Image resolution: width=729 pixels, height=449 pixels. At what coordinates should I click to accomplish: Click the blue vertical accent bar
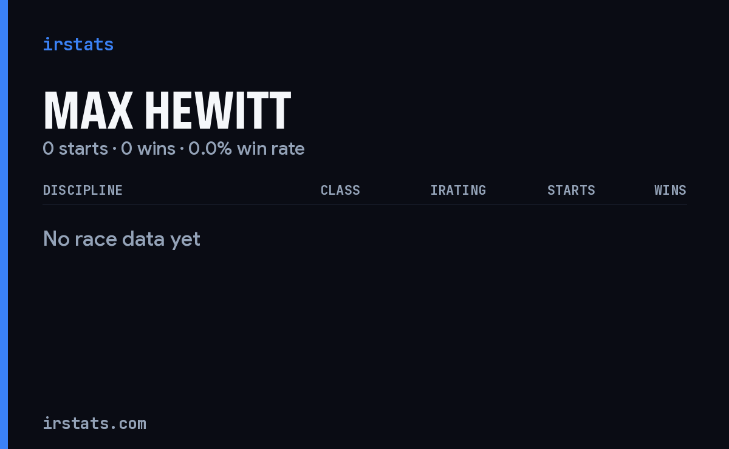[x=4, y=224]
